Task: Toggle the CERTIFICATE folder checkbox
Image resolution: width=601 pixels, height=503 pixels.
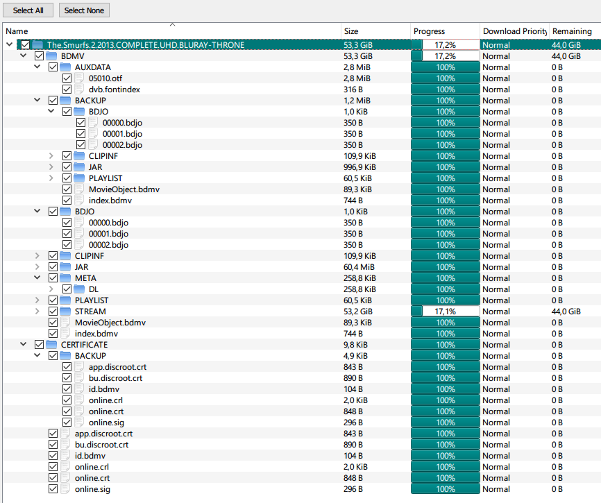Action: click(39, 345)
